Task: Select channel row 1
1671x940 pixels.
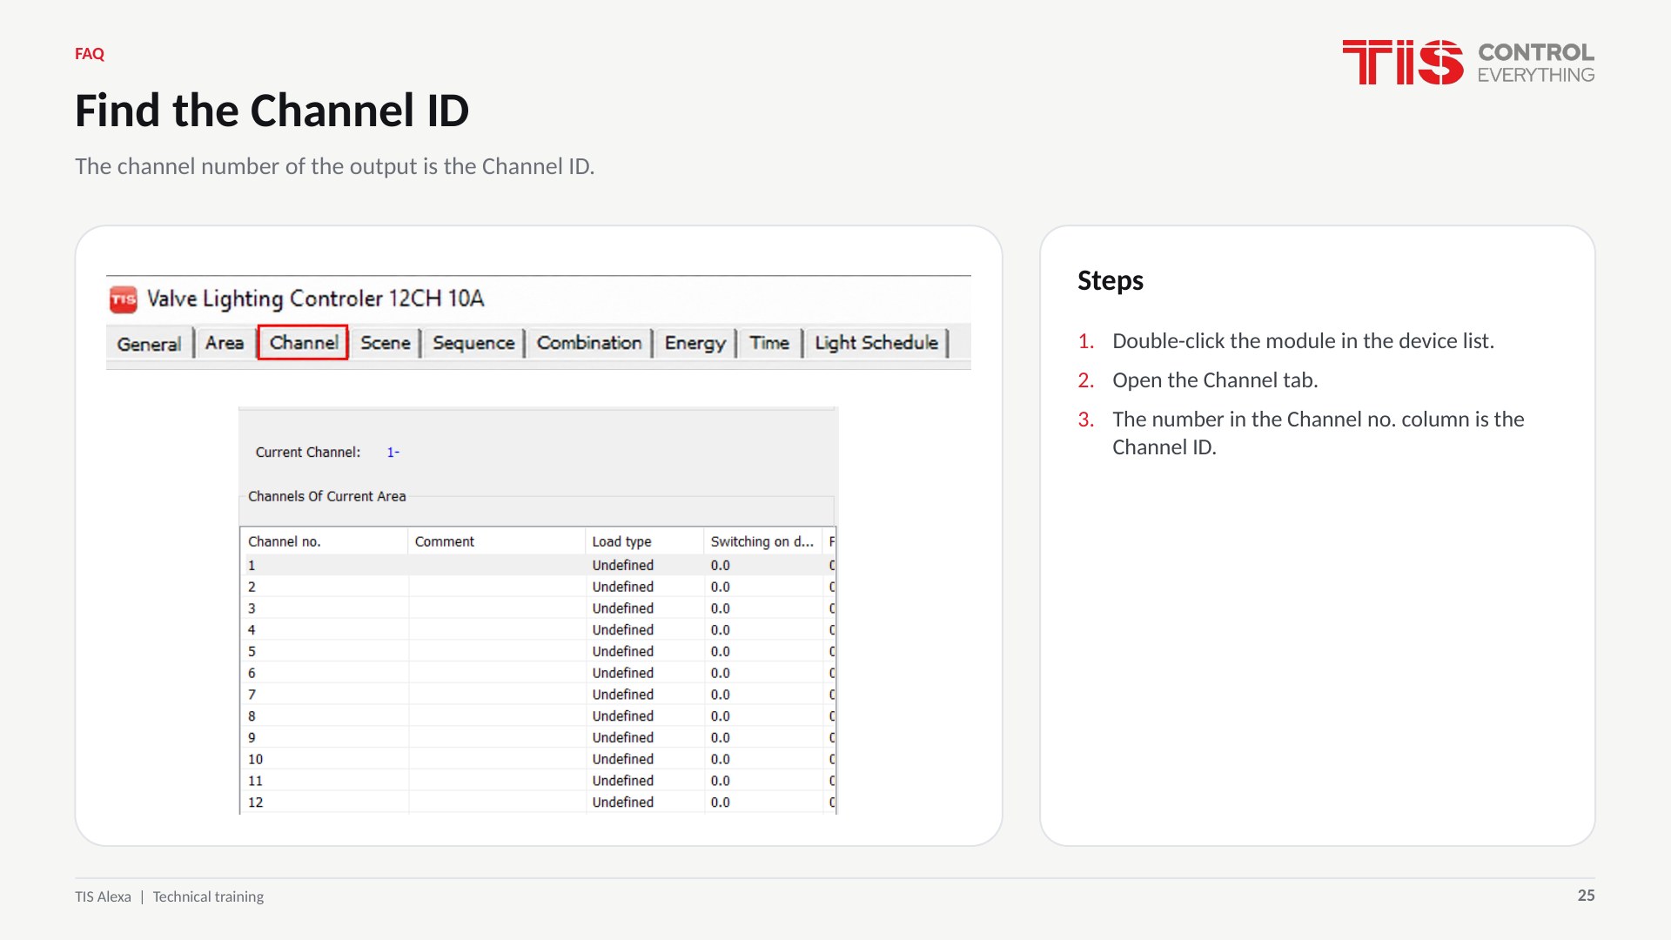Action: pos(538,565)
